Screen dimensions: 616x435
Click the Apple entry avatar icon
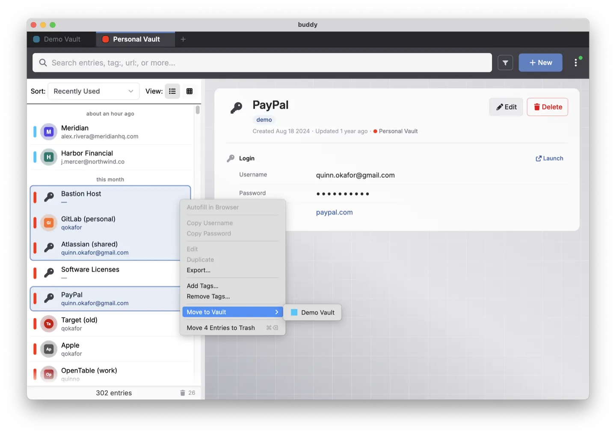click(49, 349)
